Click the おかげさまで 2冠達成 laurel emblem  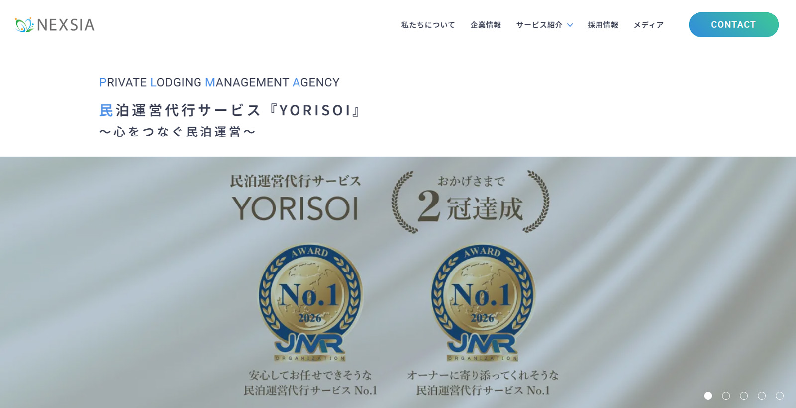(471, 202)
